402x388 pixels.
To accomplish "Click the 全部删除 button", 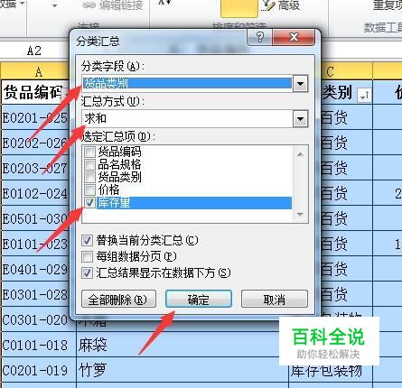I will click(118, 299).
